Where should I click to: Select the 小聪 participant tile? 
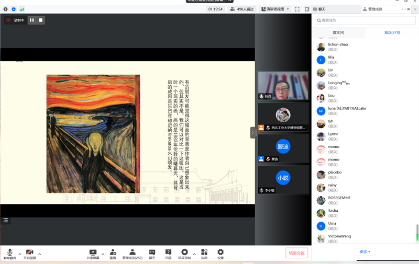point(283,179)
